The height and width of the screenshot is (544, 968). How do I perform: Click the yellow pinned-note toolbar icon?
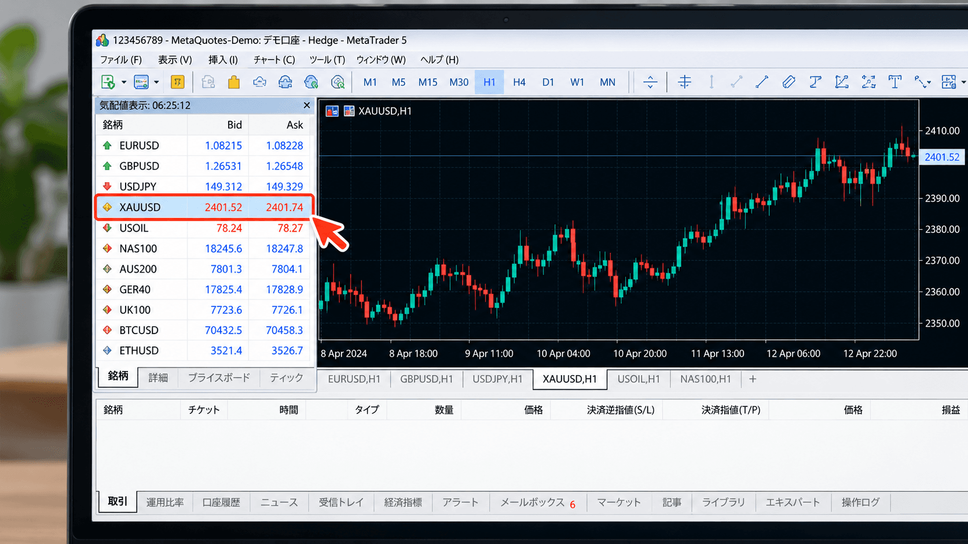tap(178, 82)
